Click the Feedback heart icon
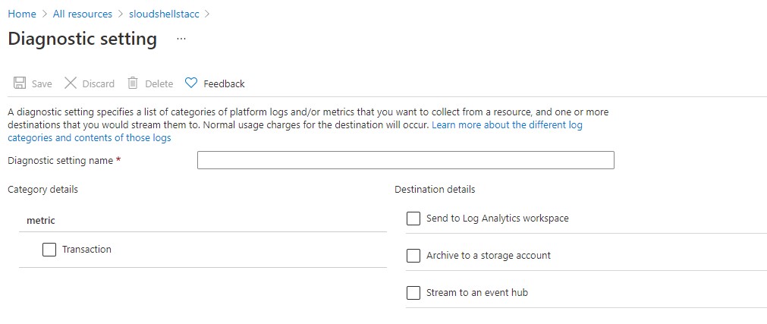The image size is (767, 324). [191, 83]
